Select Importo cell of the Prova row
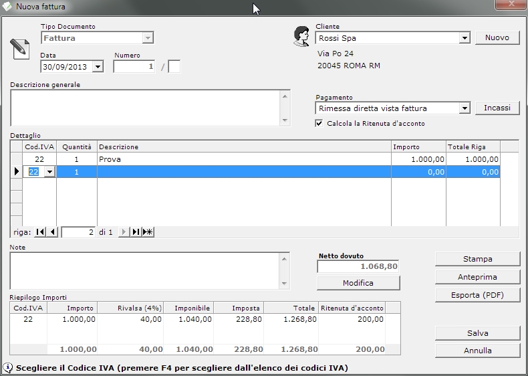 [x=418, y=159]
